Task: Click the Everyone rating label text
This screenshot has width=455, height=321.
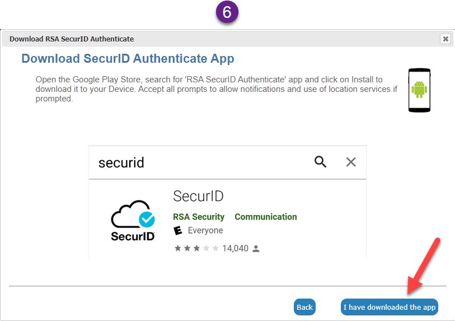Action: (x=205, y=230)
